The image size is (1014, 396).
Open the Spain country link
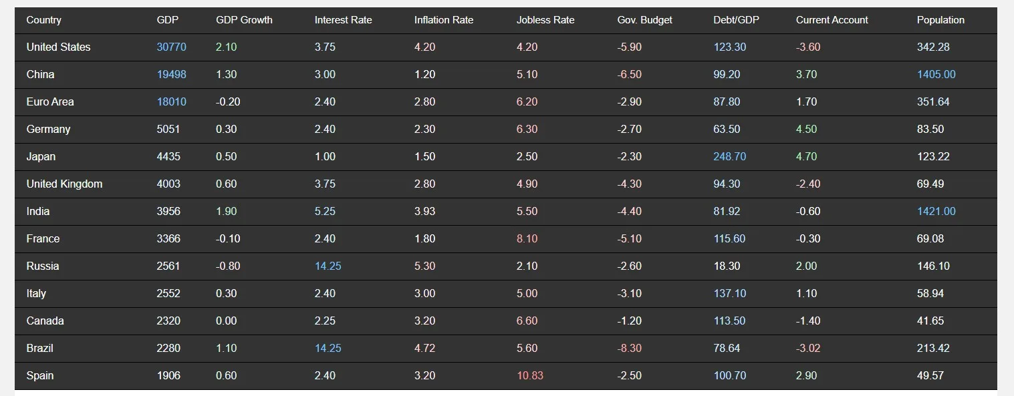[x=40, y=375]
